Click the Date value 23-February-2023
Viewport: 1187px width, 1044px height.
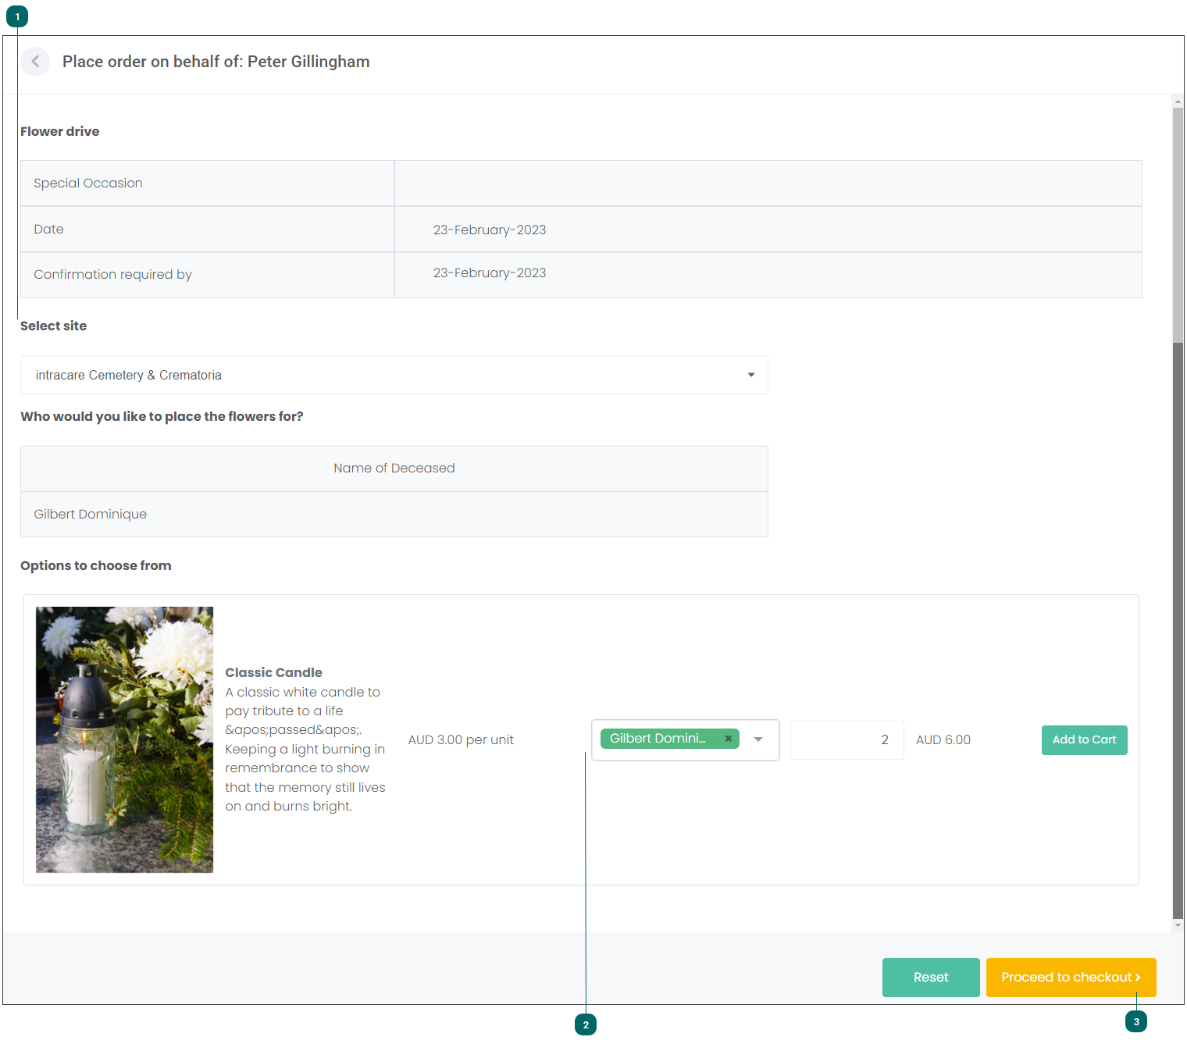(x=490, y=230)
